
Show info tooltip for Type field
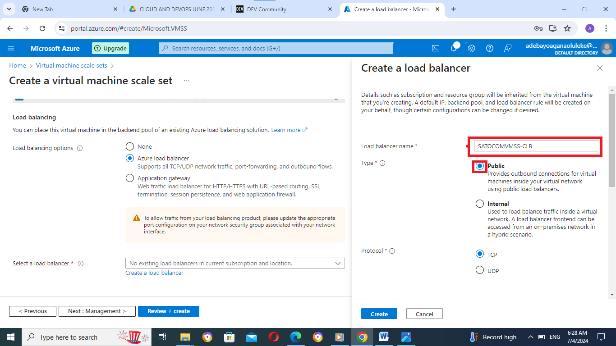pyautogui.click(x=382, y=163)
